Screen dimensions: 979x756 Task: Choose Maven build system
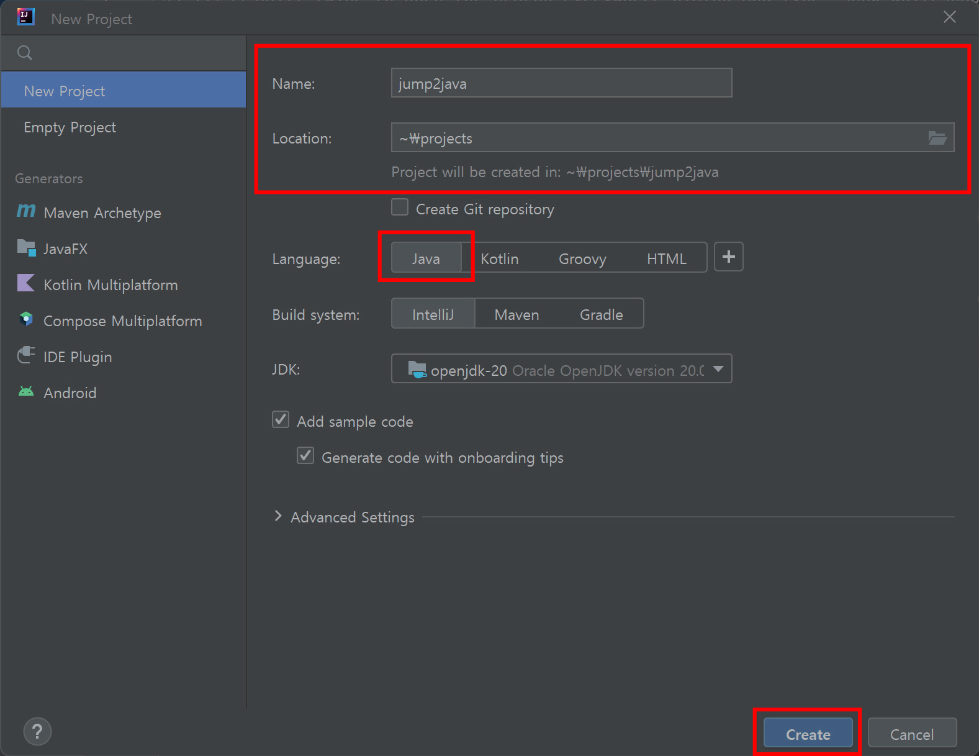click(x=517, y=314)
